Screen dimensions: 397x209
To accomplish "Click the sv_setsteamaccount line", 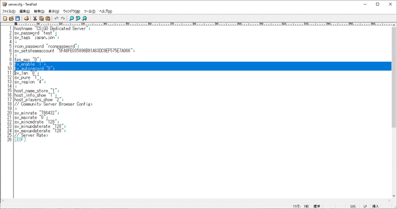I will 73,51.
